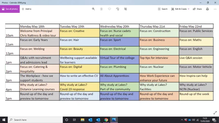Click 'All About Apprentices' cell

[119, 78]
